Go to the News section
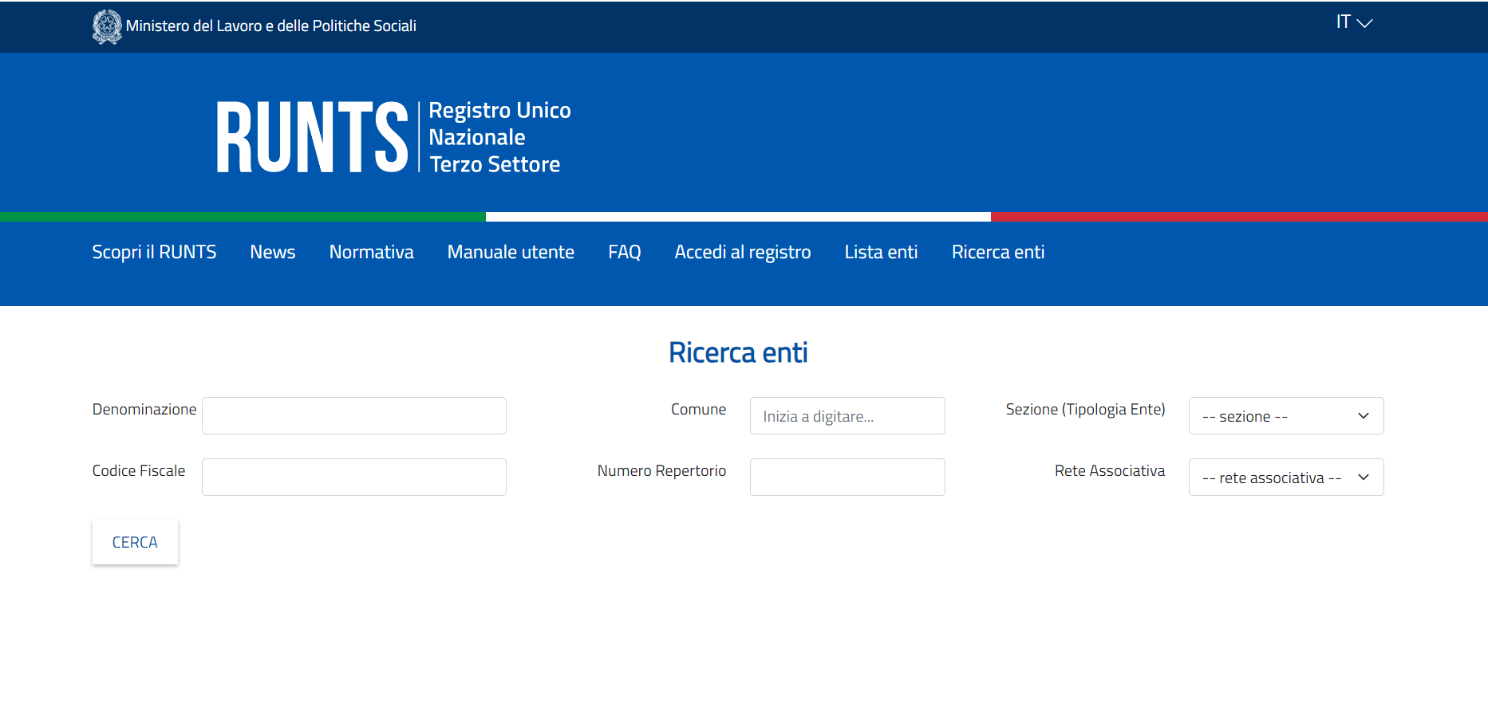 coord(273,252)
